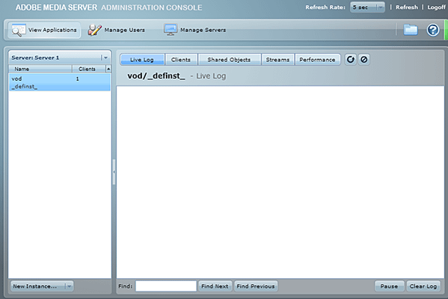Sort by the Name column header
This screenshot has width=448, height=299.
[40, 69]
